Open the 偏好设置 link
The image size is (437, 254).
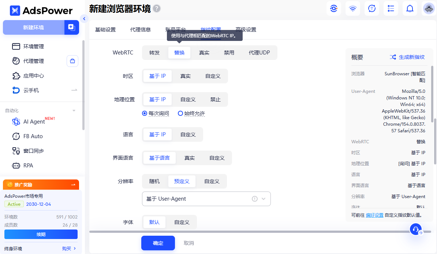pos(374,215)
